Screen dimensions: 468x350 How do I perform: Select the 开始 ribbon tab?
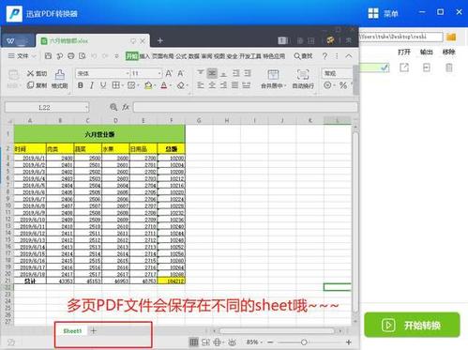tap(131, 56)
